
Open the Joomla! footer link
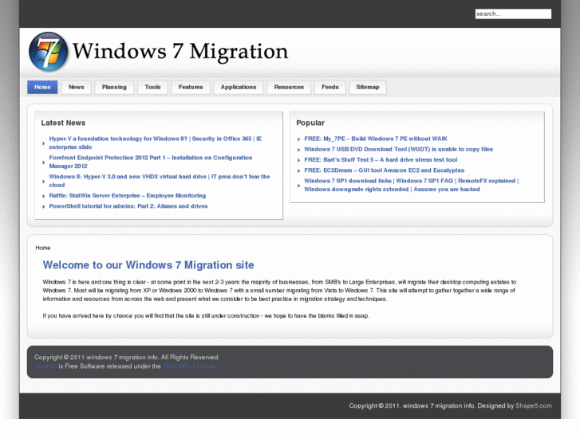tap(45, 366)
